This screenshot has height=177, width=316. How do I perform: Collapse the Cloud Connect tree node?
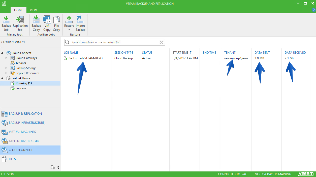2,53
